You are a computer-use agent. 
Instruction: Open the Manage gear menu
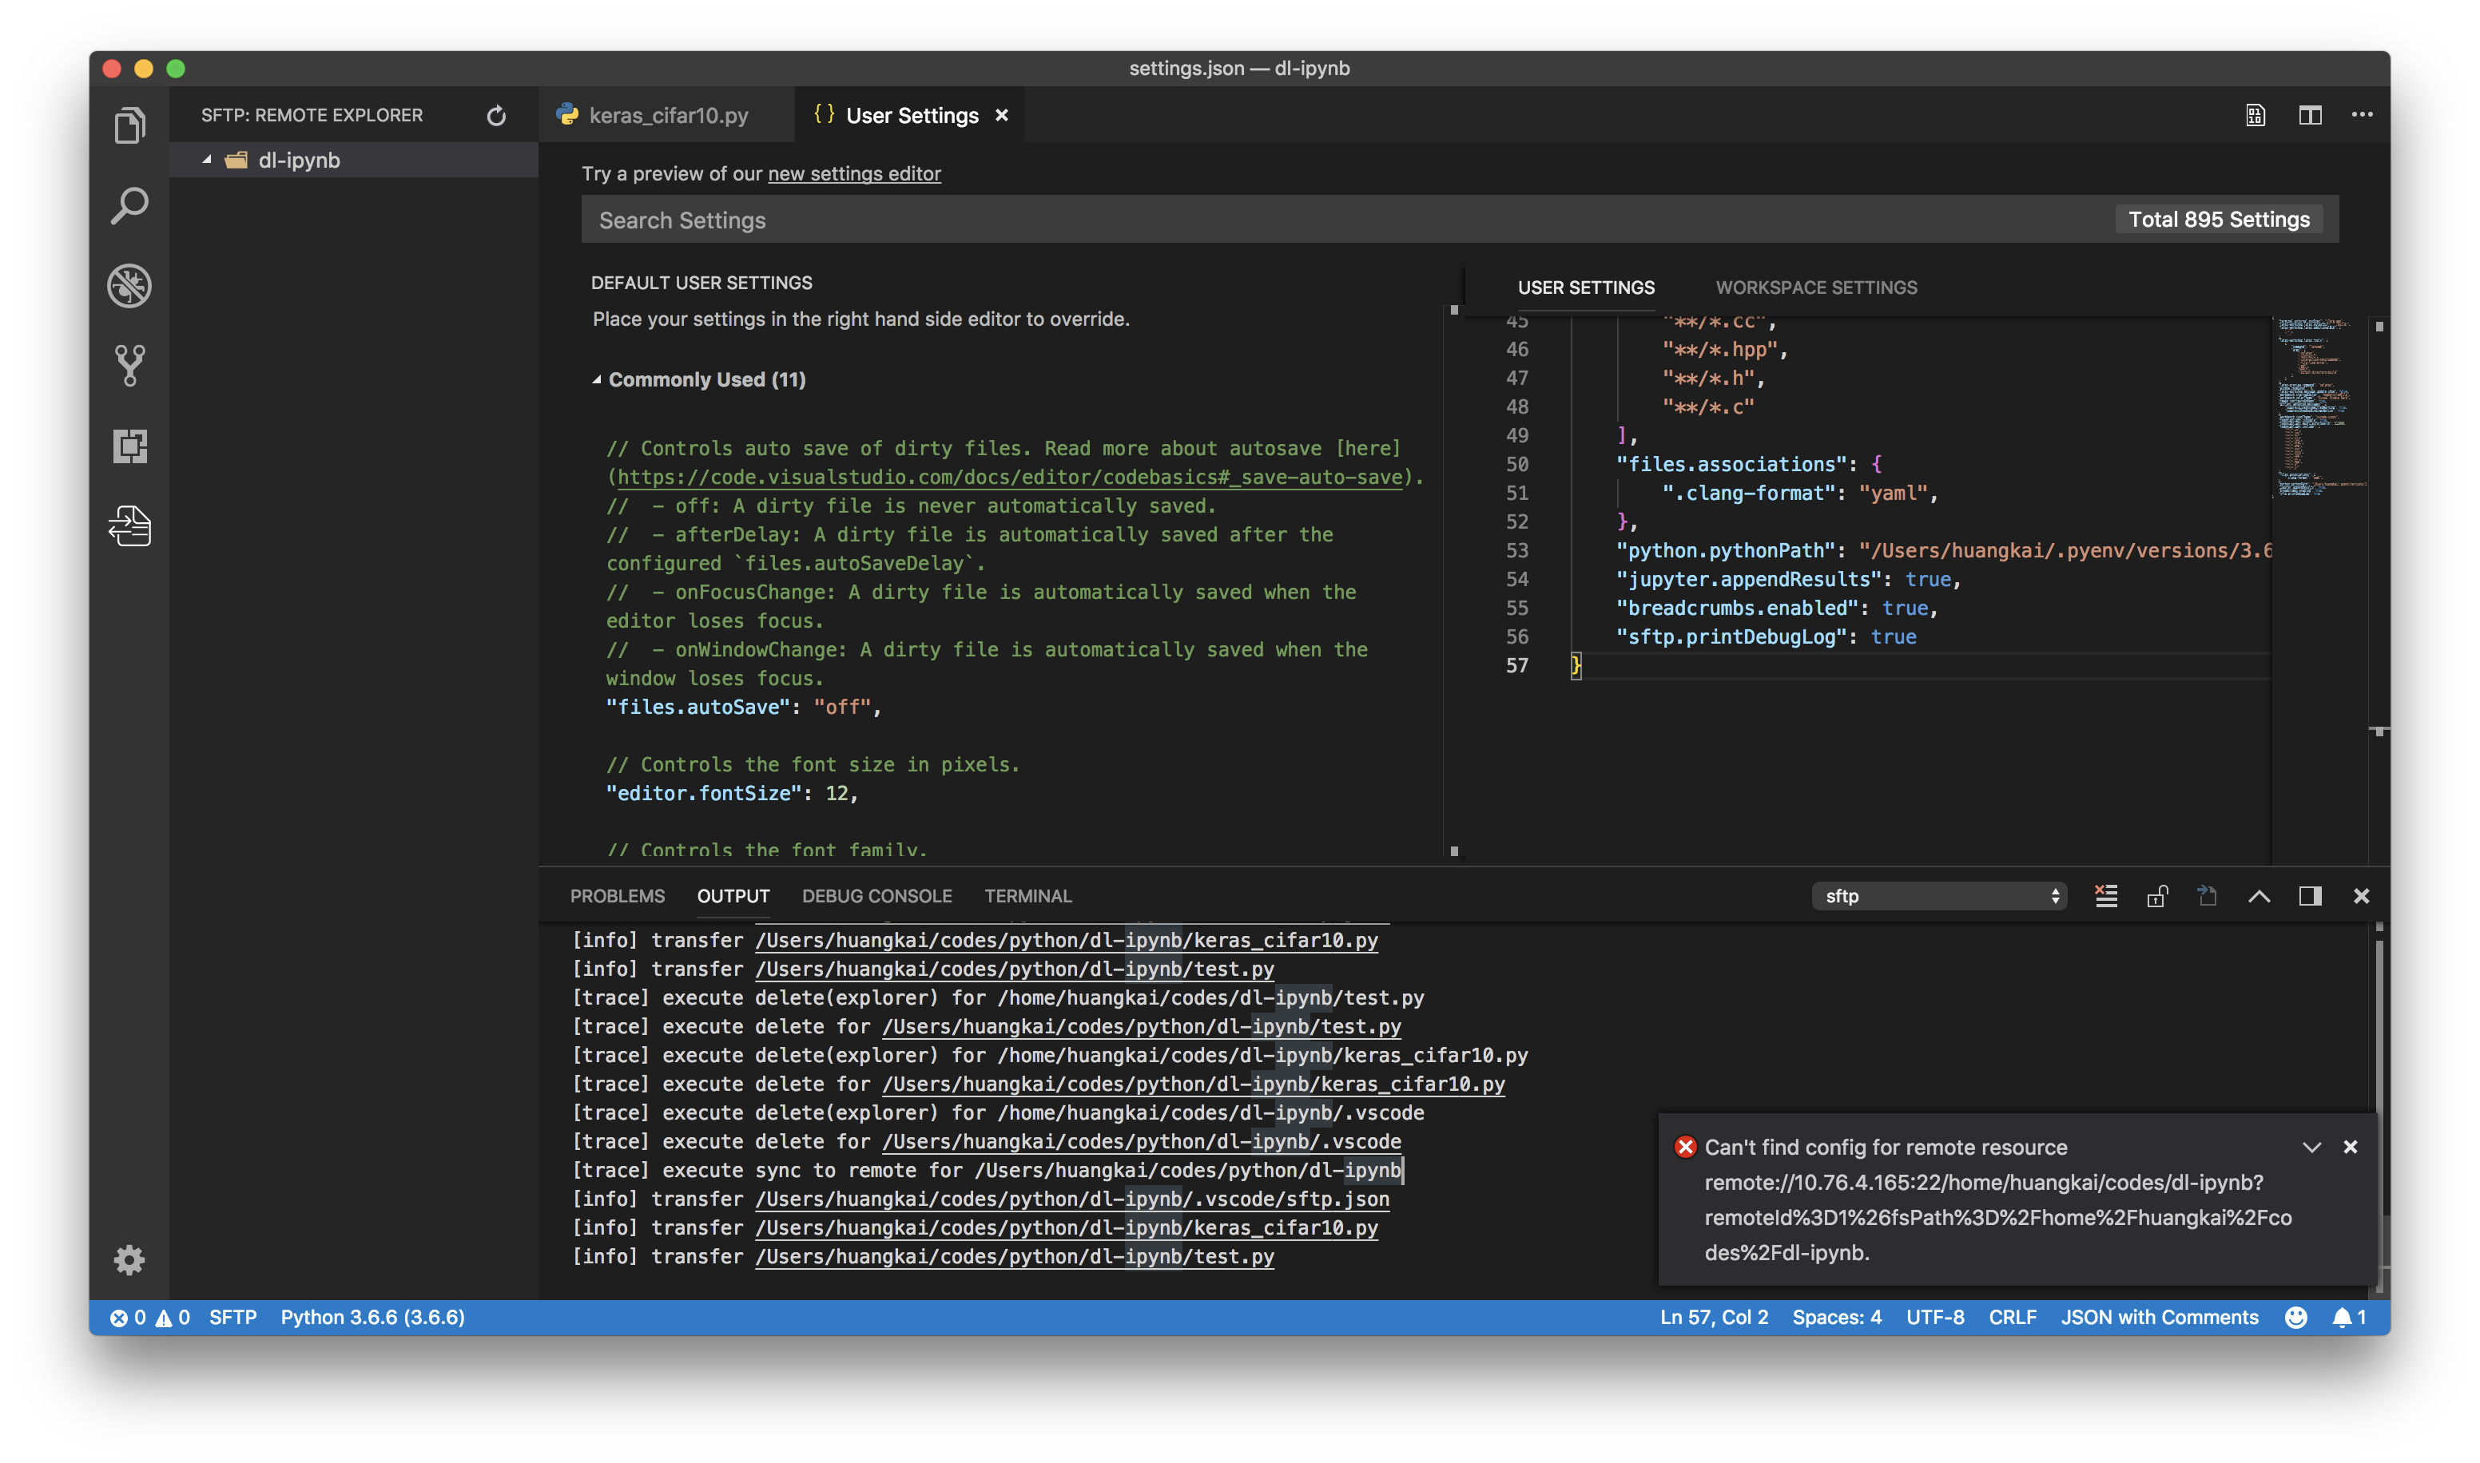tap(129, 1260)
